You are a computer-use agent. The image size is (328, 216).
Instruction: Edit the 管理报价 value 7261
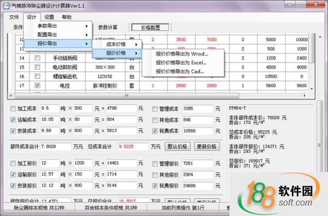(x=198, y=163)
